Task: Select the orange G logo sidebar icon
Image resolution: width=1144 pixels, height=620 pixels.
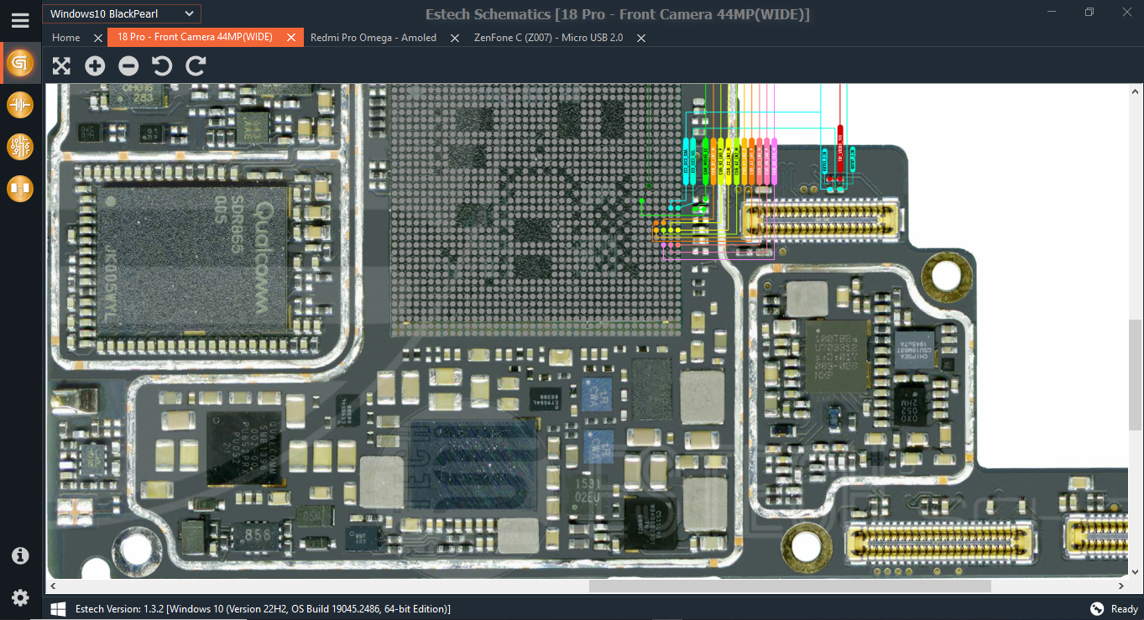Action: click(20, 63)
